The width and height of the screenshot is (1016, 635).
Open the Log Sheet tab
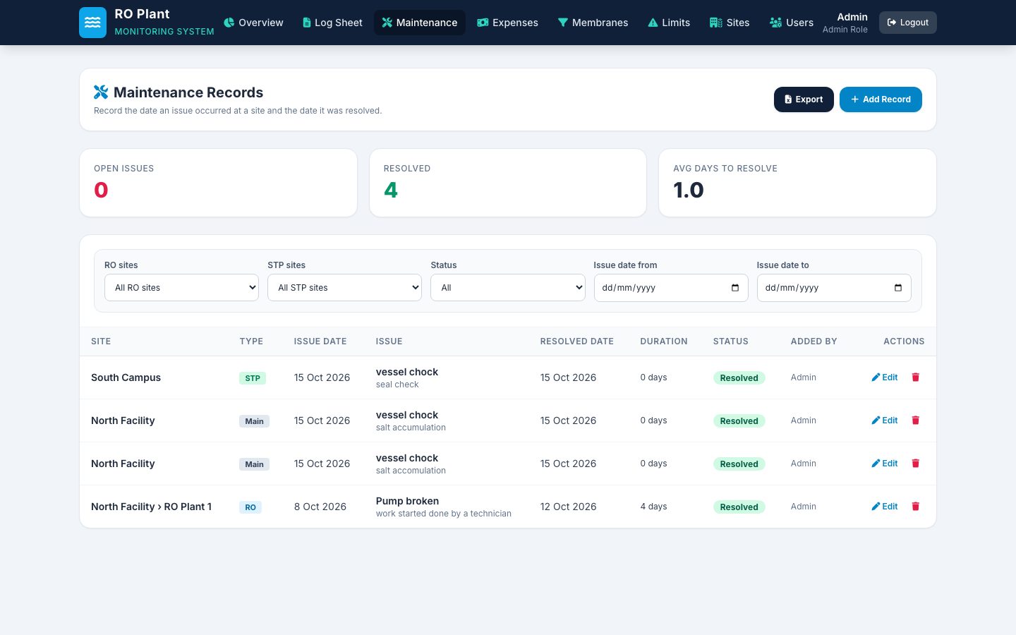pyautogui.click(x=332, y=23)
